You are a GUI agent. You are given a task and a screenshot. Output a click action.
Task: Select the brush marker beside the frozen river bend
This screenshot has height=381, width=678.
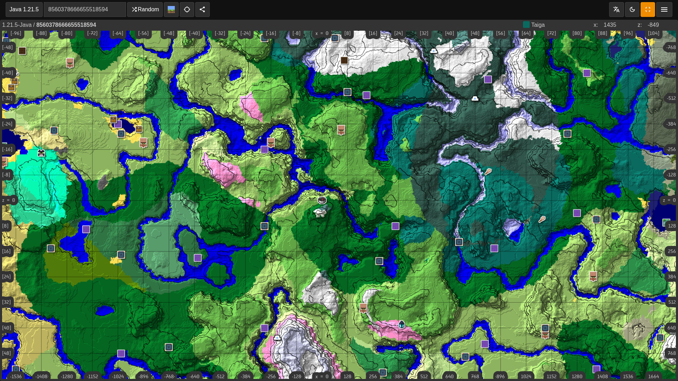click(x=488, y=172)
